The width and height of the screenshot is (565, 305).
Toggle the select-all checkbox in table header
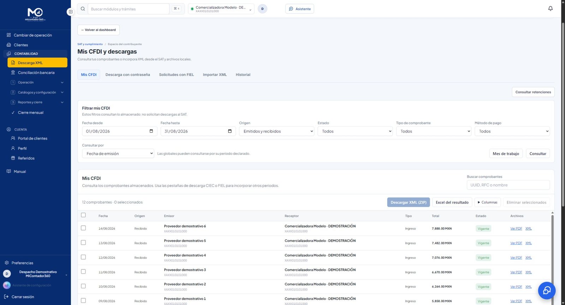pyautogui.click(x=83, y=215)
